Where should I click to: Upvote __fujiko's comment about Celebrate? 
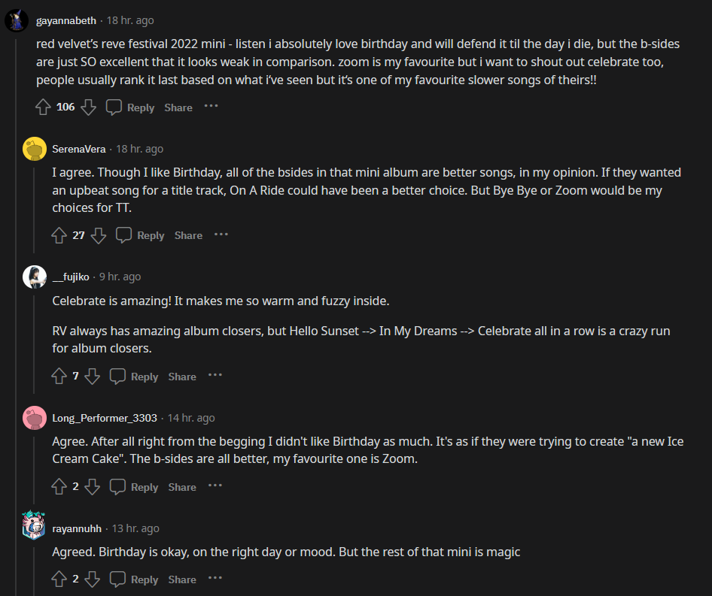click(x=59, y=377)
